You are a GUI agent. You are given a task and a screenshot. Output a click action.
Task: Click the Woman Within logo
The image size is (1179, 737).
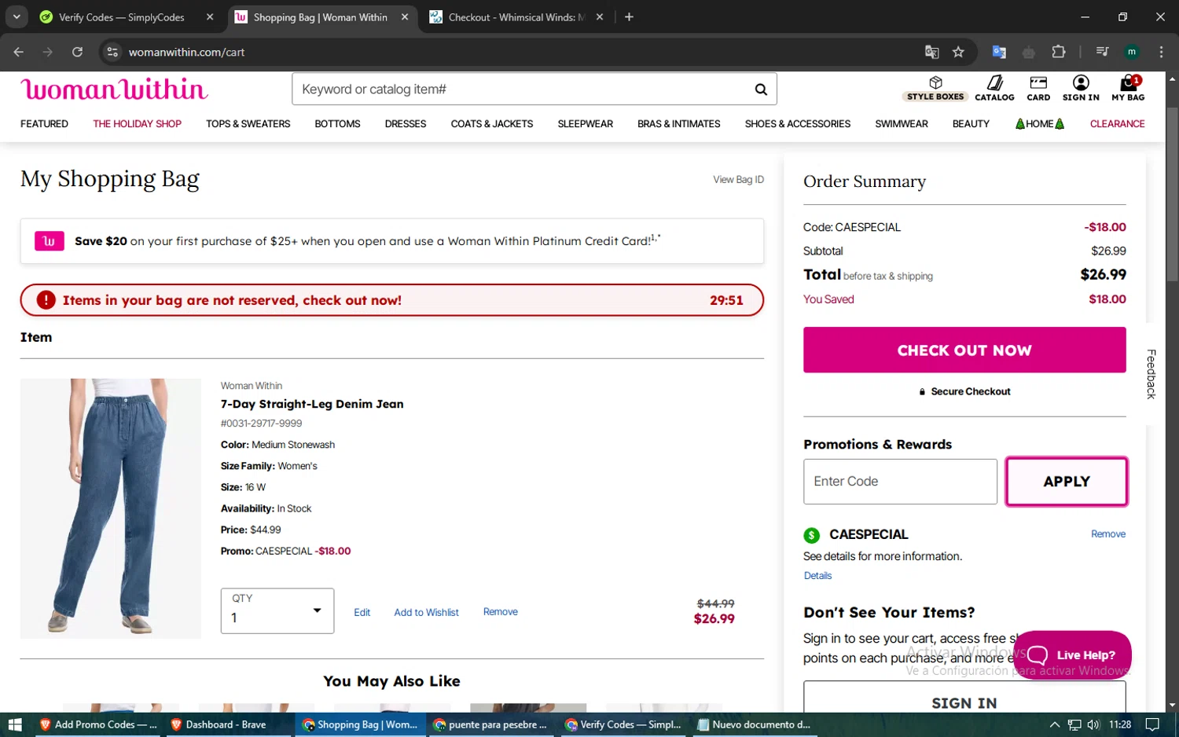(x=114, y=89)
